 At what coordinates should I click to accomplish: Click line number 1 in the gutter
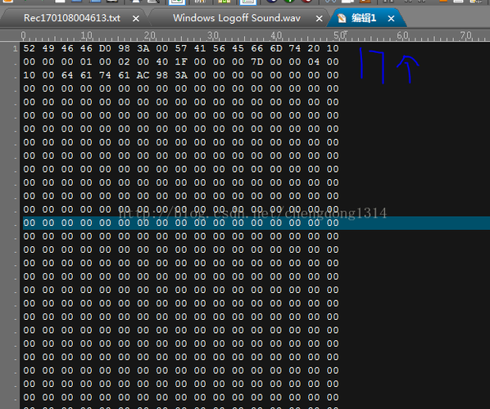tap(15, 48)
